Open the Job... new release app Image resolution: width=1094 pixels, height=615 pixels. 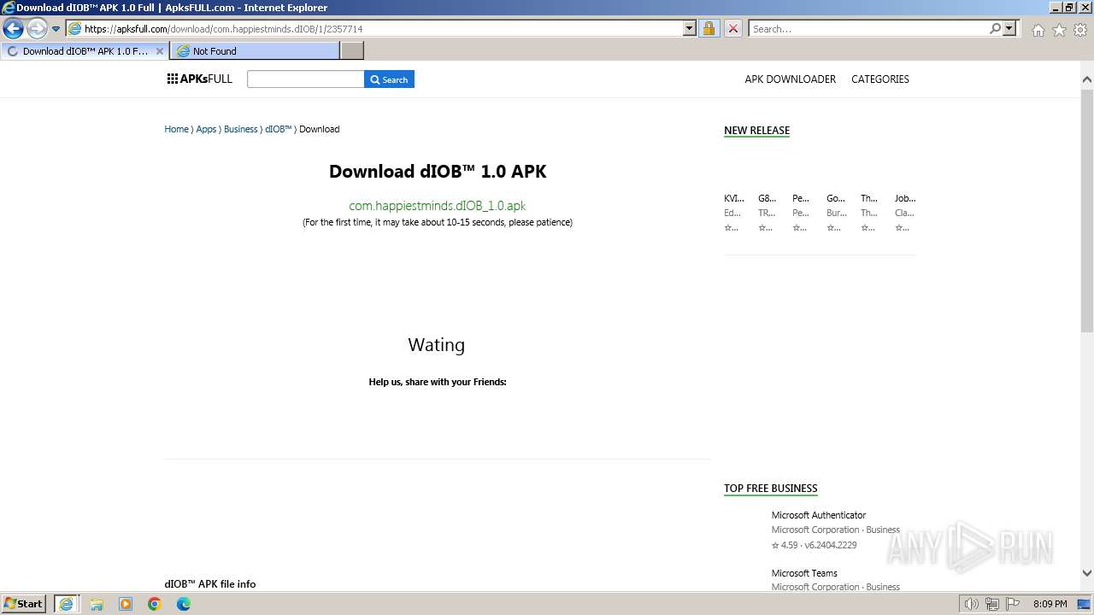pyautogui.click(x=904, y=198)
